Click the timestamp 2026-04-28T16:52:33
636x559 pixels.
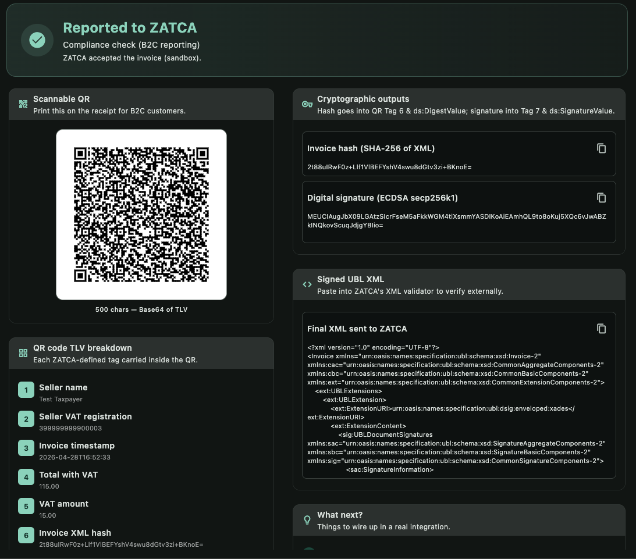coord(74,457)
